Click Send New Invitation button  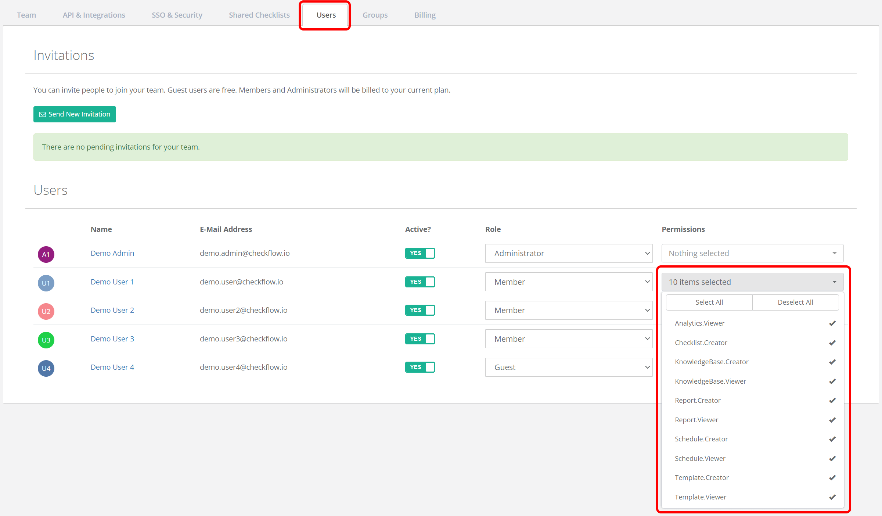(x=74, y=114)
